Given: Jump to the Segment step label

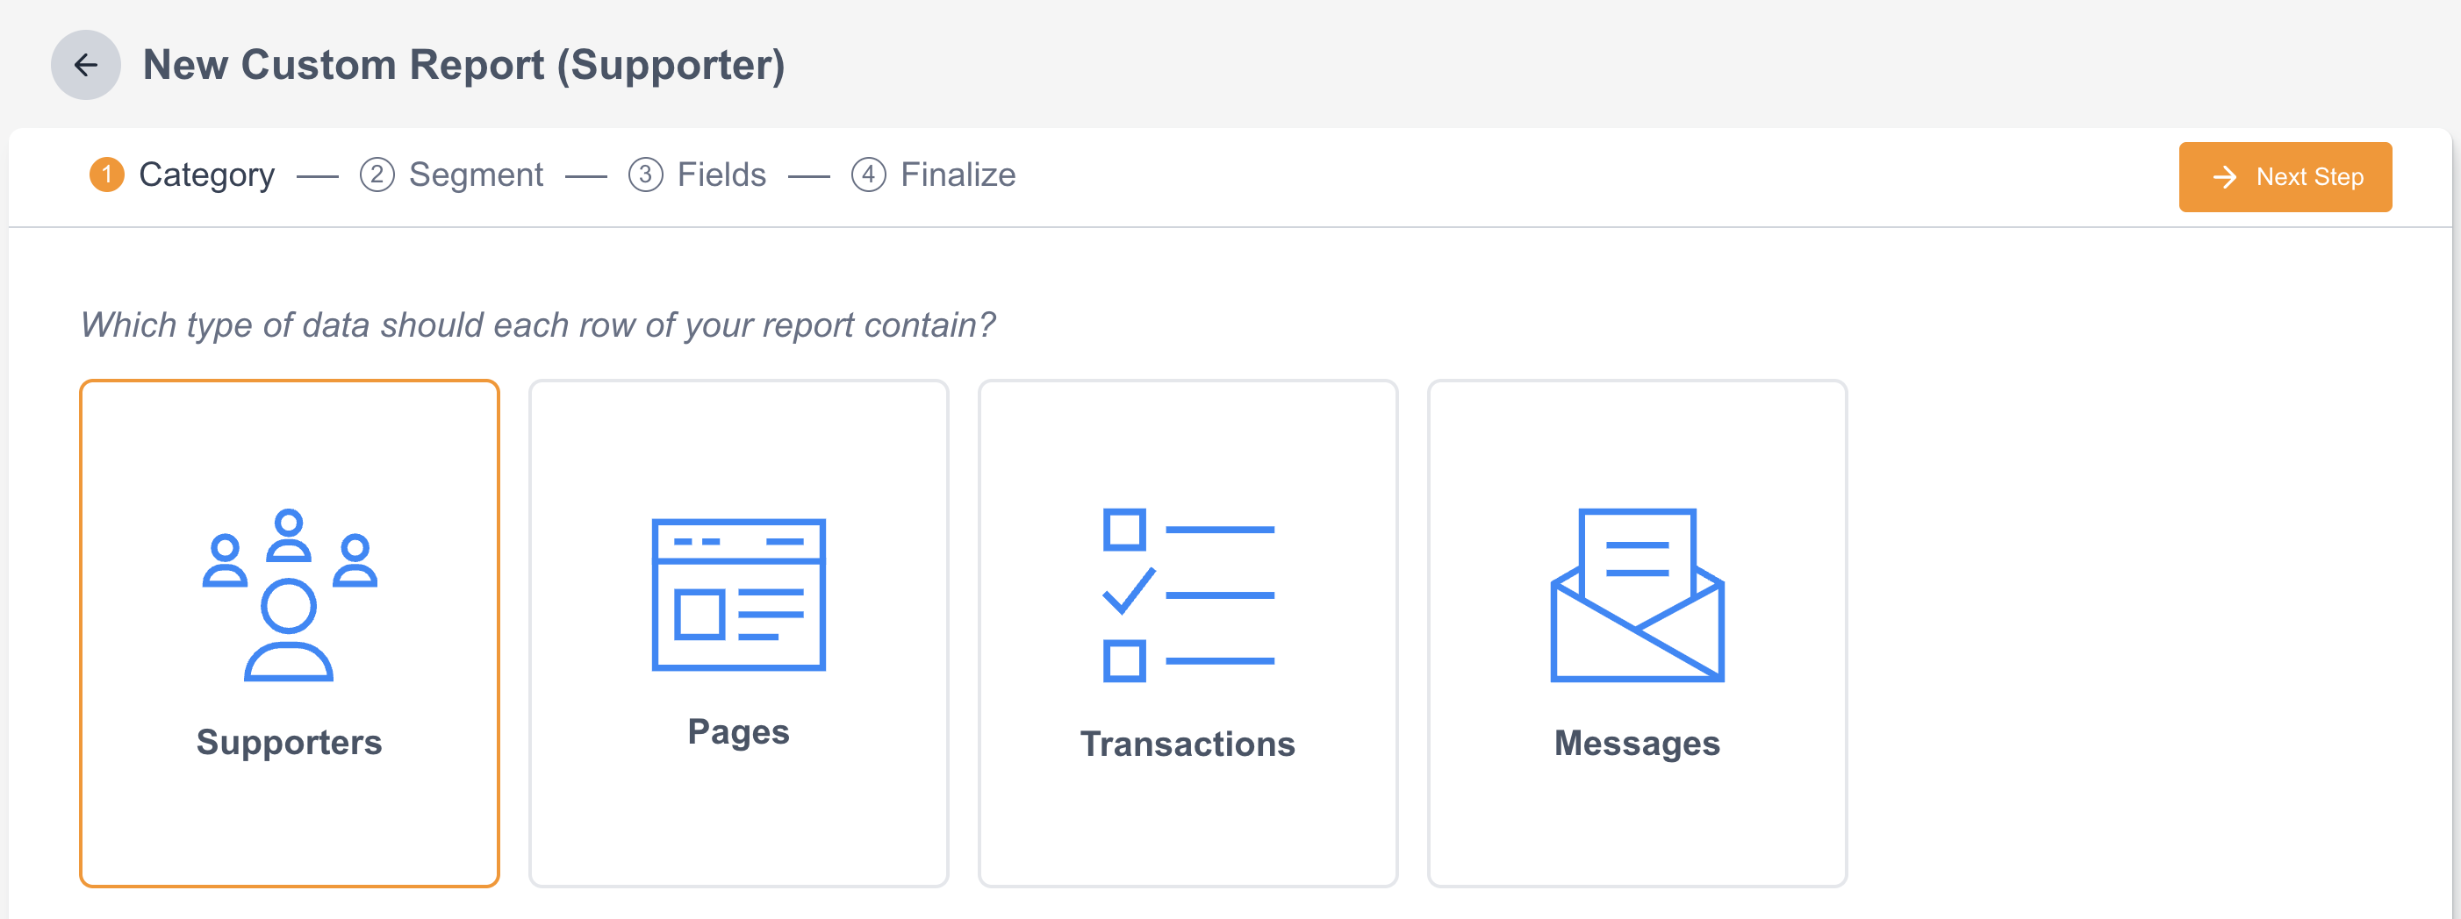Looking at the screenshot, I should pos(476,175).
